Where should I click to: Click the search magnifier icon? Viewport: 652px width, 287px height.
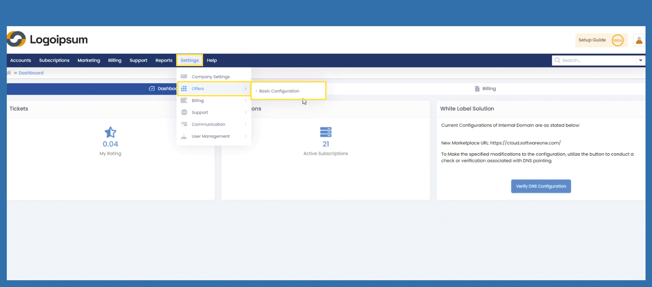557,60
